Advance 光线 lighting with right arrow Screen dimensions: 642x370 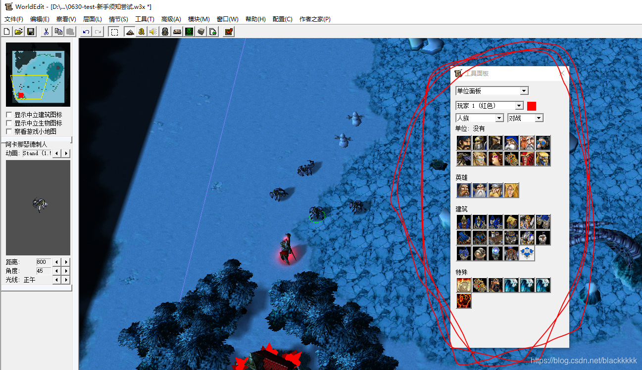pos(66,280)
